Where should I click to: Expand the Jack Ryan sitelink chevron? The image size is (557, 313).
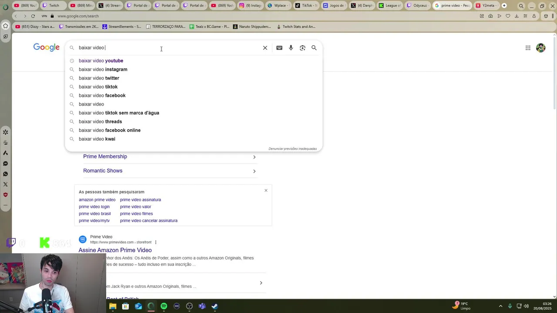coord(261,283)
